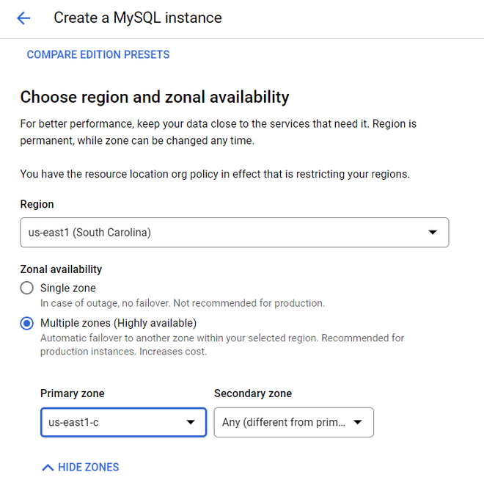Click the "Single zone" label text

(68, 288)
